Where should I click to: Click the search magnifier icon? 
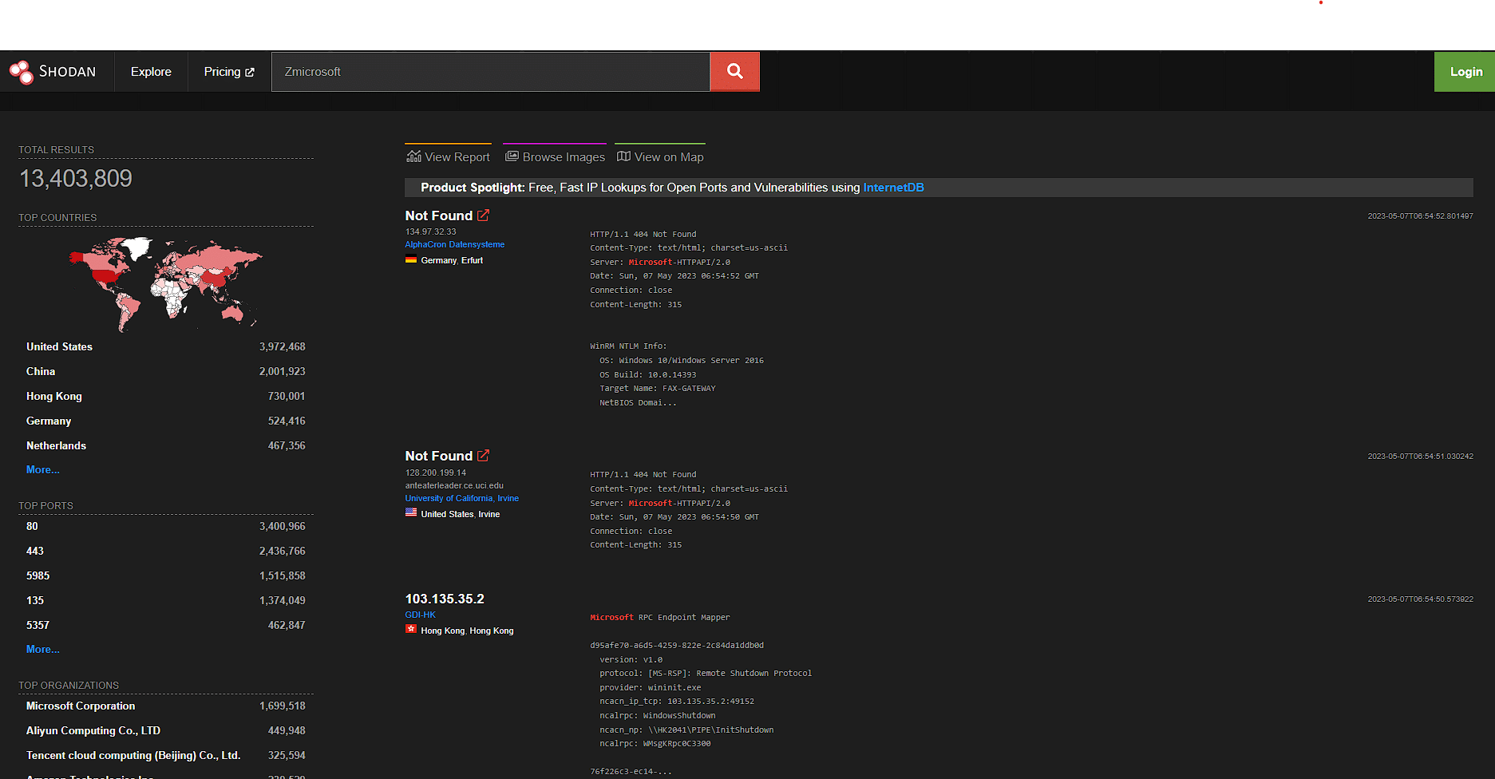734,71
